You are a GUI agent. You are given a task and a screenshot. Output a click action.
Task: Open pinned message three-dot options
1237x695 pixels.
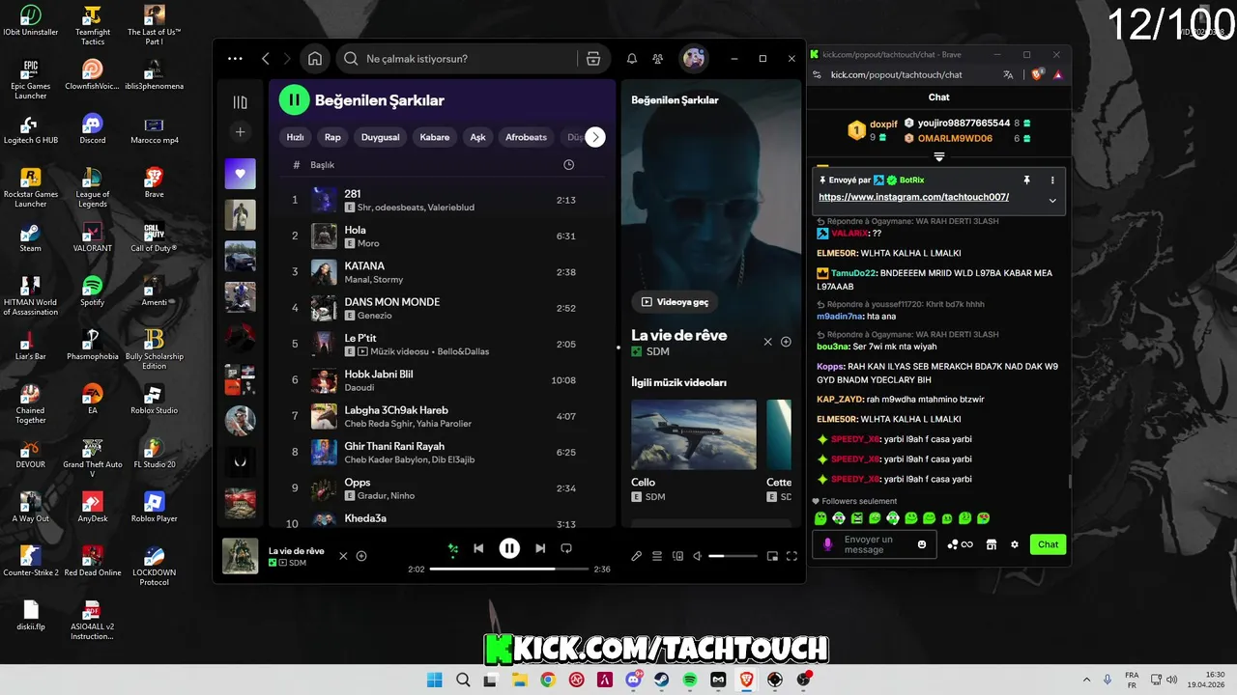click(x=1052, y=181)
